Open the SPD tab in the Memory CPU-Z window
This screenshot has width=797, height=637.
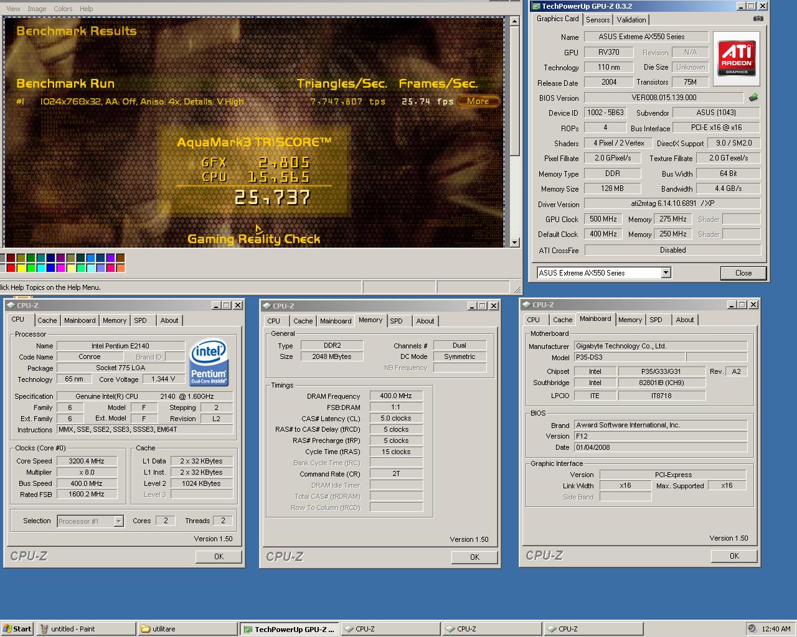pos(397,321)
